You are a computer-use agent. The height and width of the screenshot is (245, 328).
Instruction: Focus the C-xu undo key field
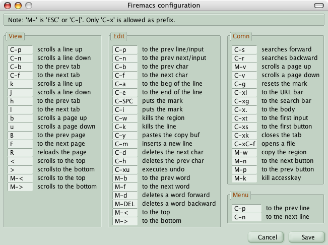click(125, 170)
